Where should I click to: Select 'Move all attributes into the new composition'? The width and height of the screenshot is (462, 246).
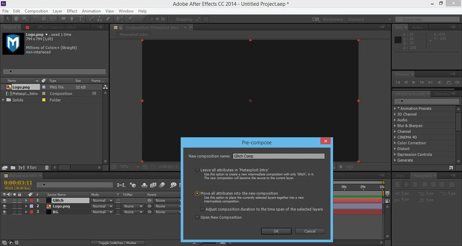197,193
